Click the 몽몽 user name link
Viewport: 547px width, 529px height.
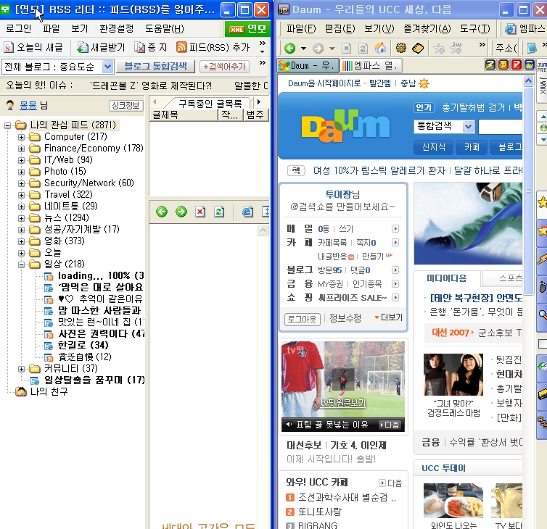click(28, 105)
